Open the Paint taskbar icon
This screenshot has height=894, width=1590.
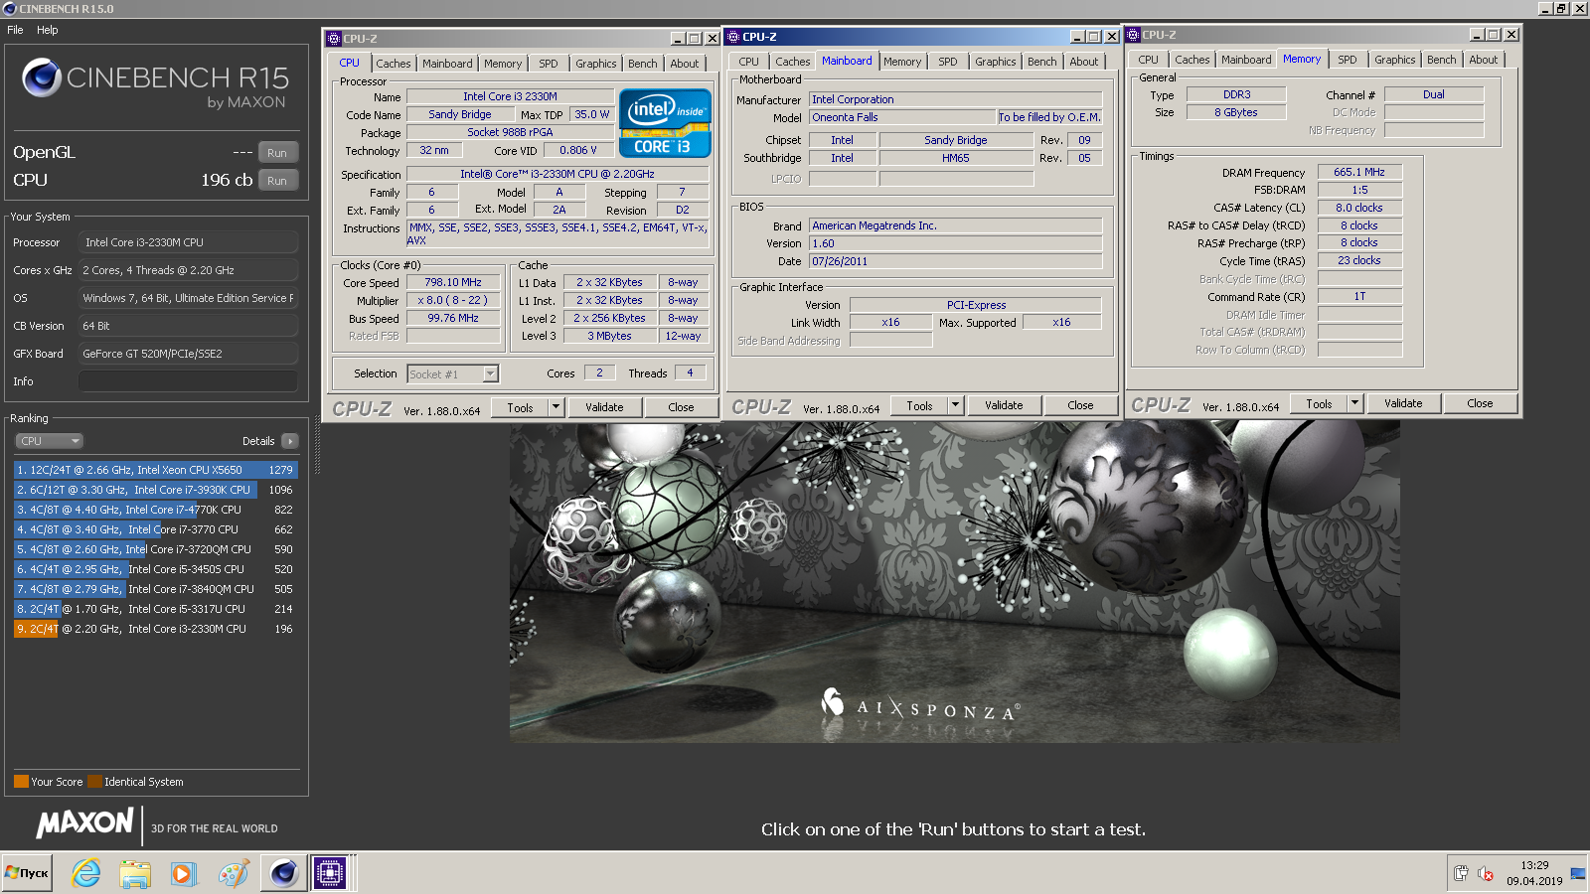point(234,873)
